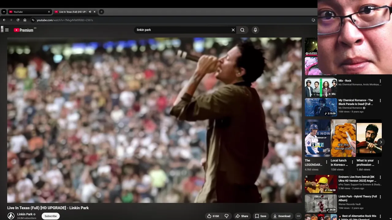The height and width of the screenshot is (220, 392).
Task: Open The LEGENDAR... short thumbnail
Action: click(x=317, y=138)
